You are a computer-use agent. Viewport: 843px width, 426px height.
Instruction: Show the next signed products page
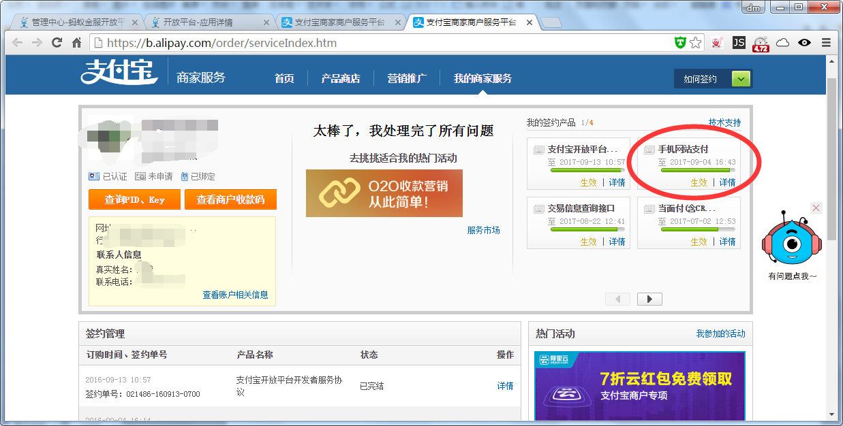pyautogui.click(x=649, y=299)
